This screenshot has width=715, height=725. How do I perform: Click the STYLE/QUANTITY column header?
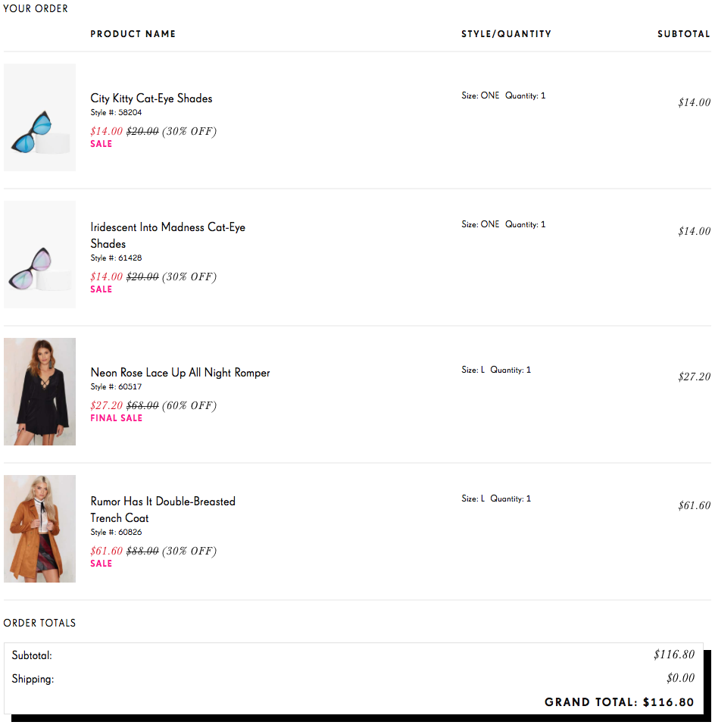(x=506, y=34)
